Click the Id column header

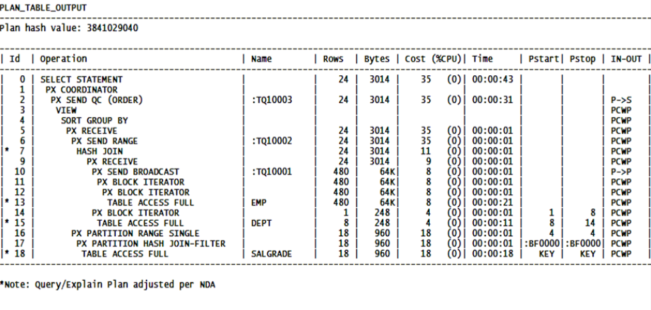point(15,59)
